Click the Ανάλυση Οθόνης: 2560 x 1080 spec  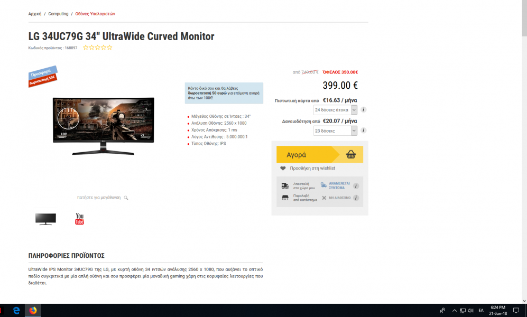tap(219, 123)
